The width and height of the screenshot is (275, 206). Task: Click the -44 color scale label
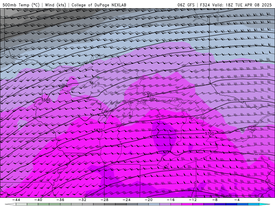(16, 200)
